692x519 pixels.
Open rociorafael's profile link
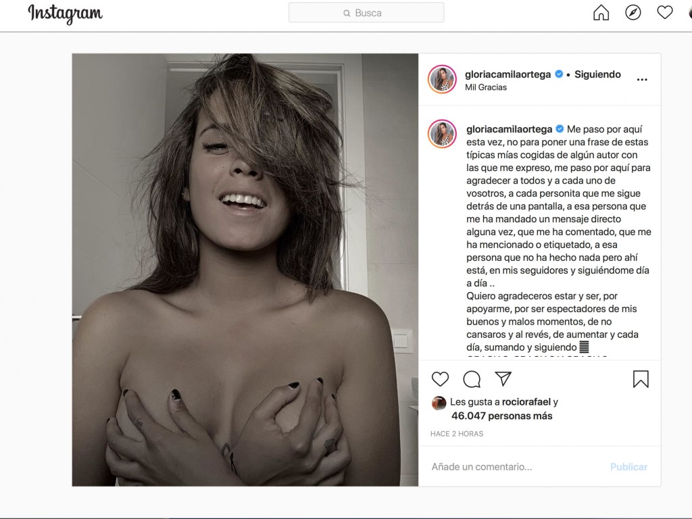[x=526, y=402]
